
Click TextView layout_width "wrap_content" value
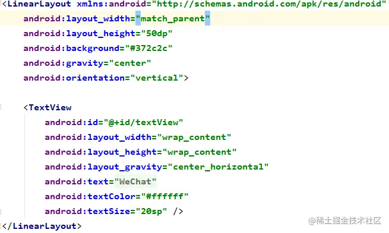194,138
